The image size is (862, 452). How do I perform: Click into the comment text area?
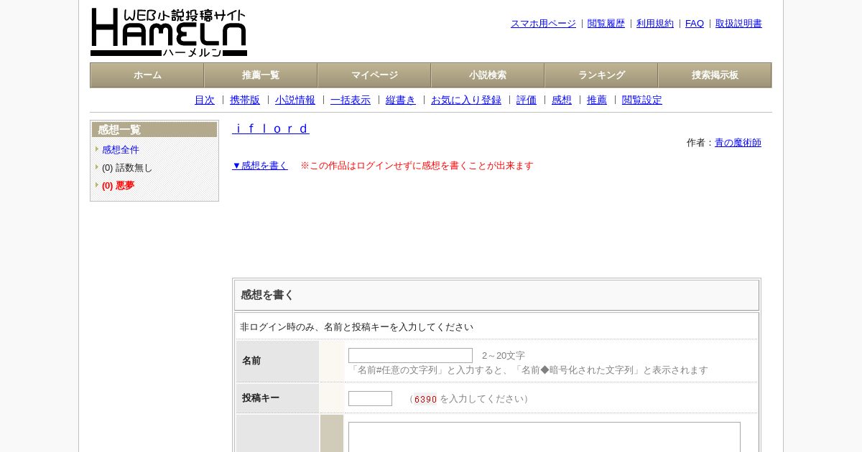pyautogui.click(x=544, y=437)
